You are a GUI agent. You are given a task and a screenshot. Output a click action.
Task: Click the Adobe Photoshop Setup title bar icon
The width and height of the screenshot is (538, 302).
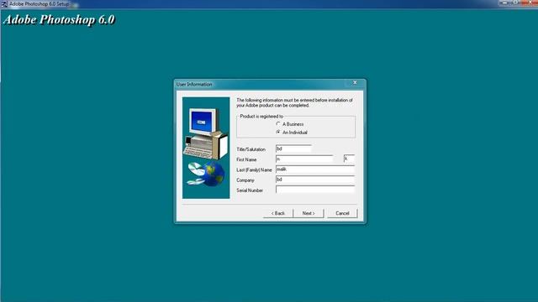pos(4,4)
